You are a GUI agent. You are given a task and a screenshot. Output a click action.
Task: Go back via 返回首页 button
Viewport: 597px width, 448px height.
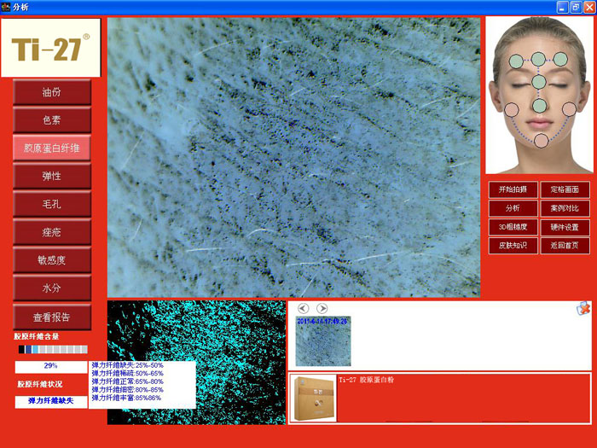(565, 246)
